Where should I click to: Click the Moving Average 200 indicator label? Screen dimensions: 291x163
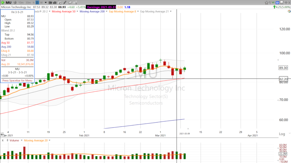point(92,11)
